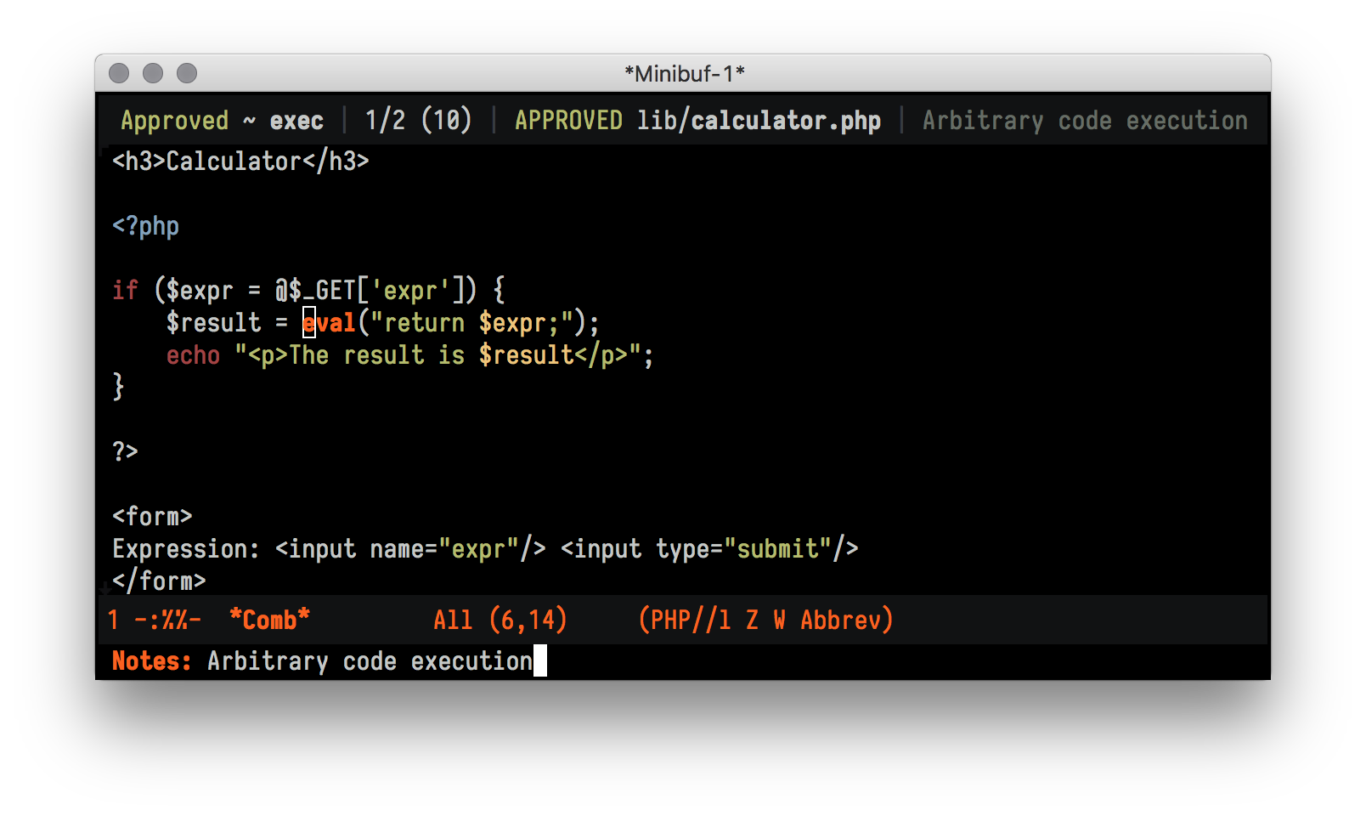Click the closing brace of the if block
1366x816 pixels.
(118, 387)
